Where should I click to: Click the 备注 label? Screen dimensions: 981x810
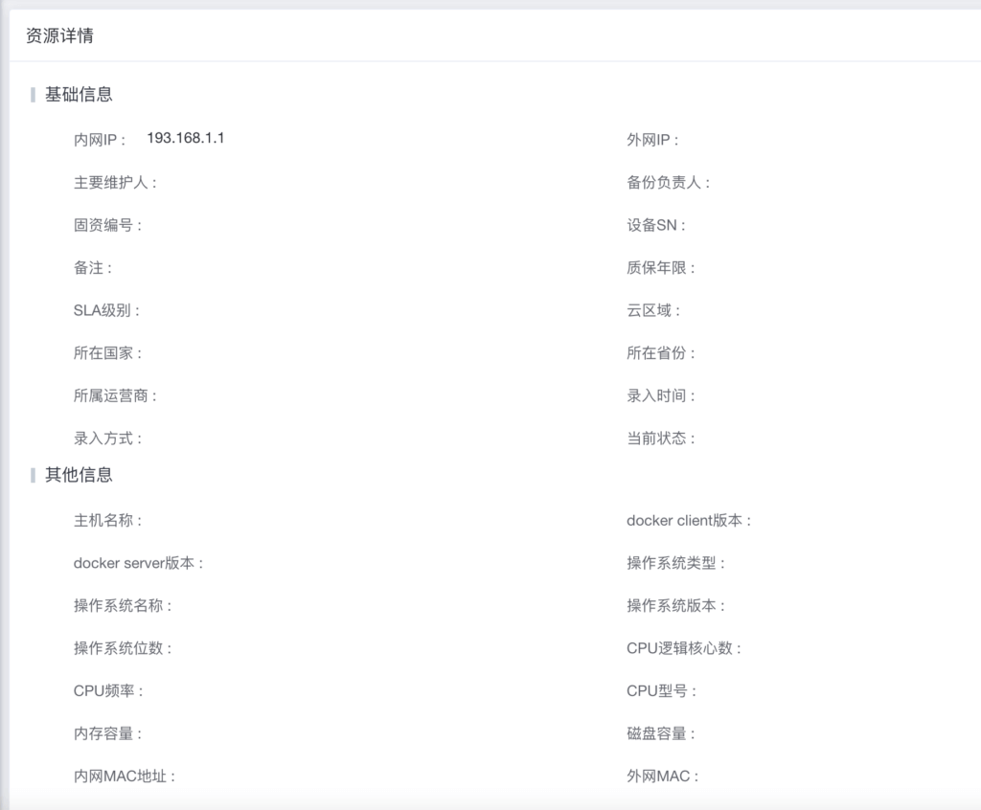(93, 268)
